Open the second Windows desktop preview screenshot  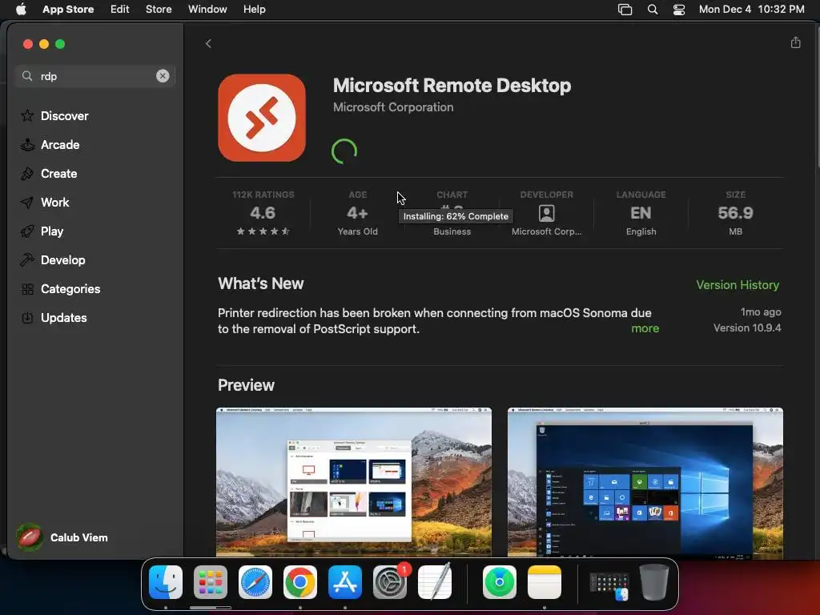pos(645,481)
